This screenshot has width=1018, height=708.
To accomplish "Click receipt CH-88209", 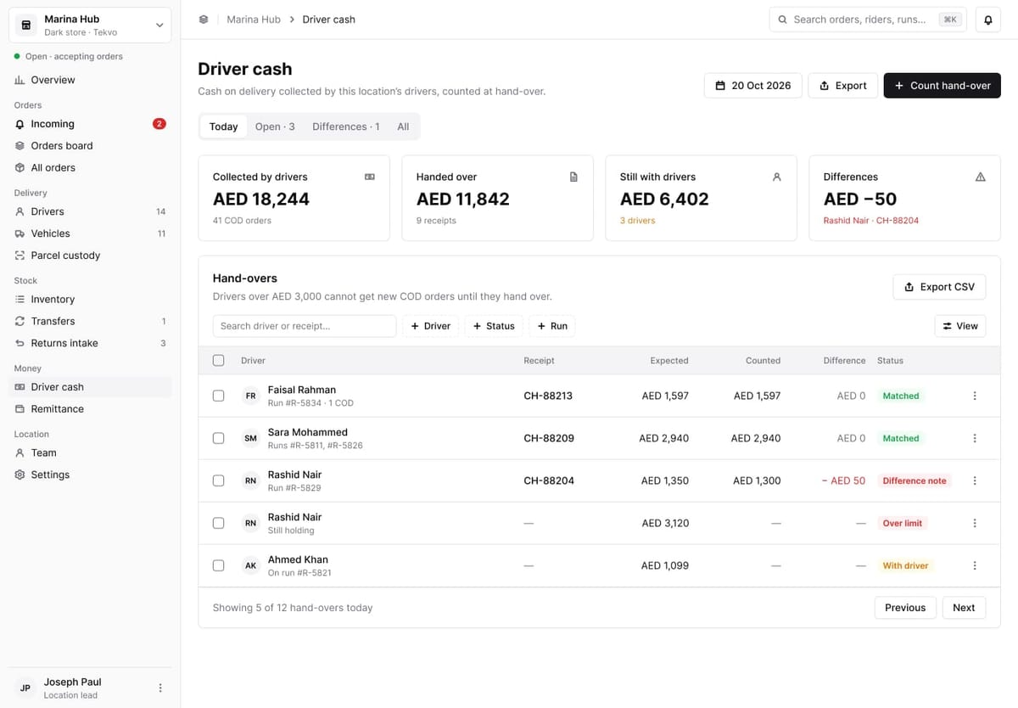I will (x=549, y=438).
